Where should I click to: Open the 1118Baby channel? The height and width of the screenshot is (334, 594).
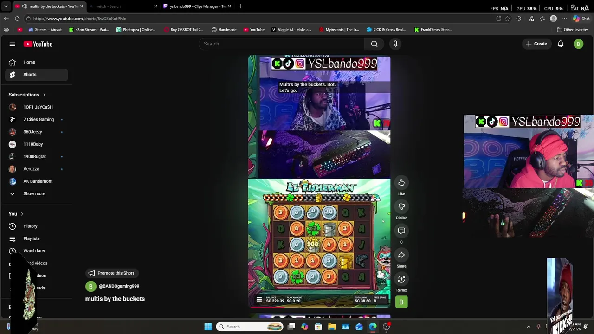(x=37, y=144)
